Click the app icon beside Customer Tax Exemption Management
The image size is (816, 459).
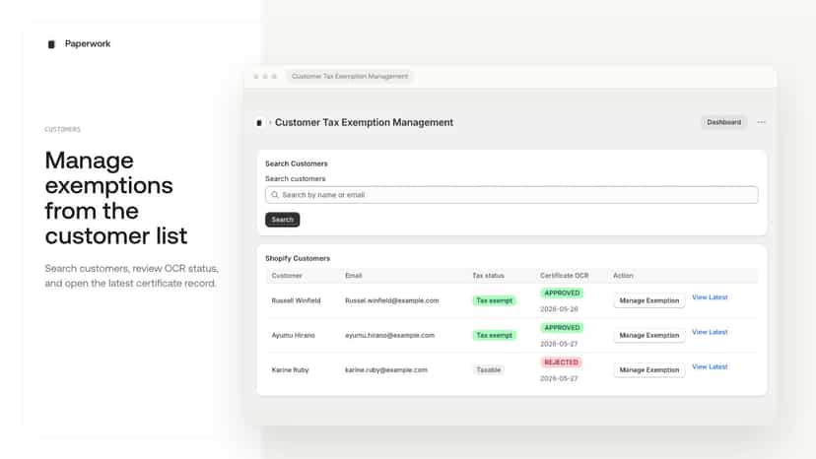pyautogui.click(x=259, y=123)
